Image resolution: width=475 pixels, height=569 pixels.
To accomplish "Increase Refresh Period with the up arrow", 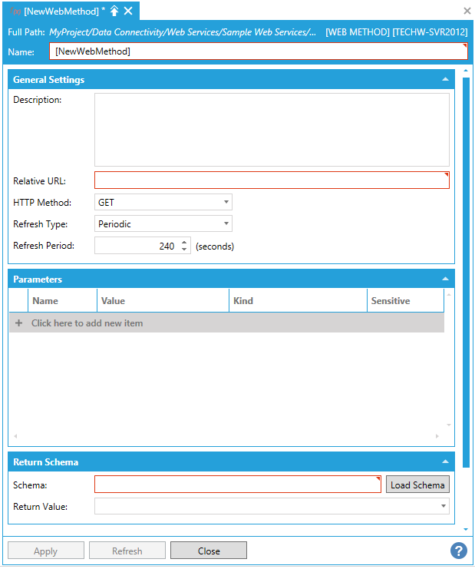I will (x=184, y=243).
